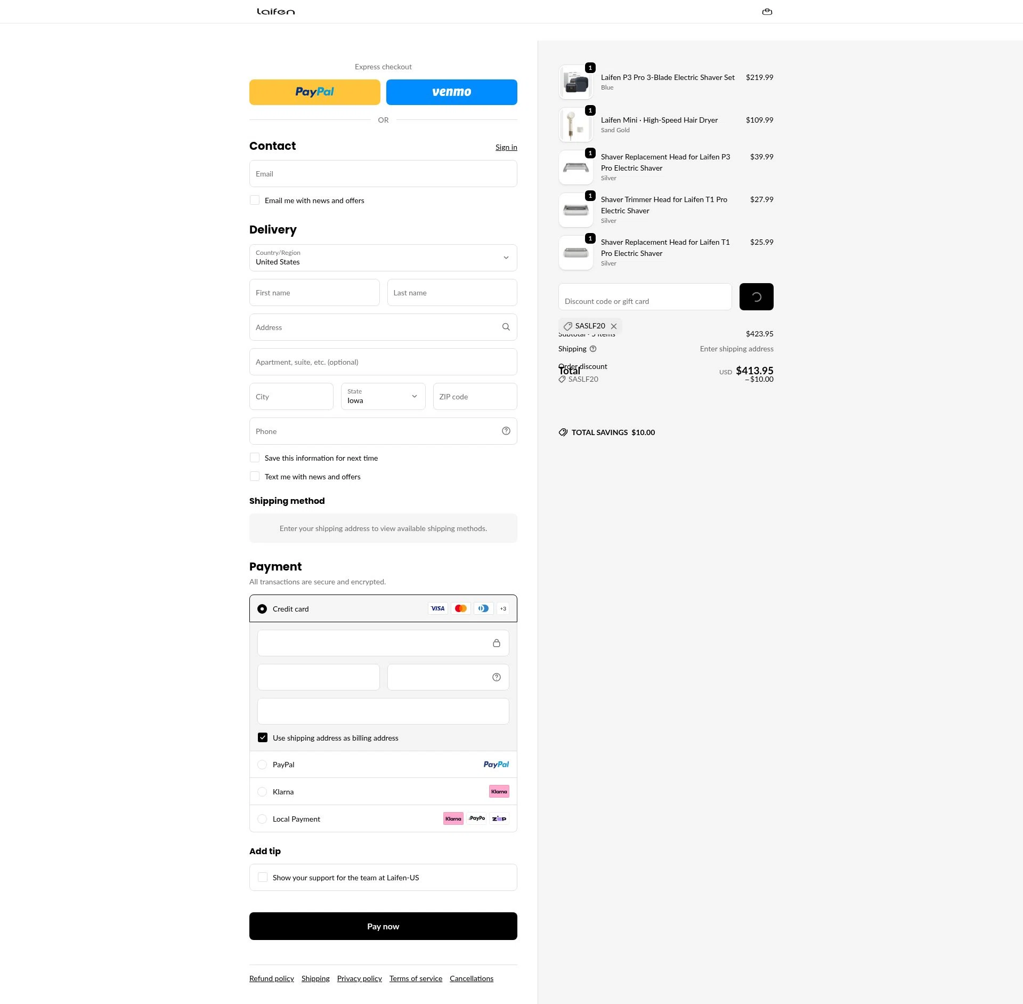Click the address search magnifier icon
Screen dimensions: 1023x1004
(x=506, y=327)
